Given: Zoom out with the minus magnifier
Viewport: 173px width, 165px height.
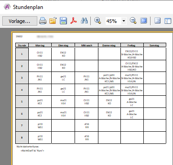Looking at the screenshot, I should tap(133, 21).
